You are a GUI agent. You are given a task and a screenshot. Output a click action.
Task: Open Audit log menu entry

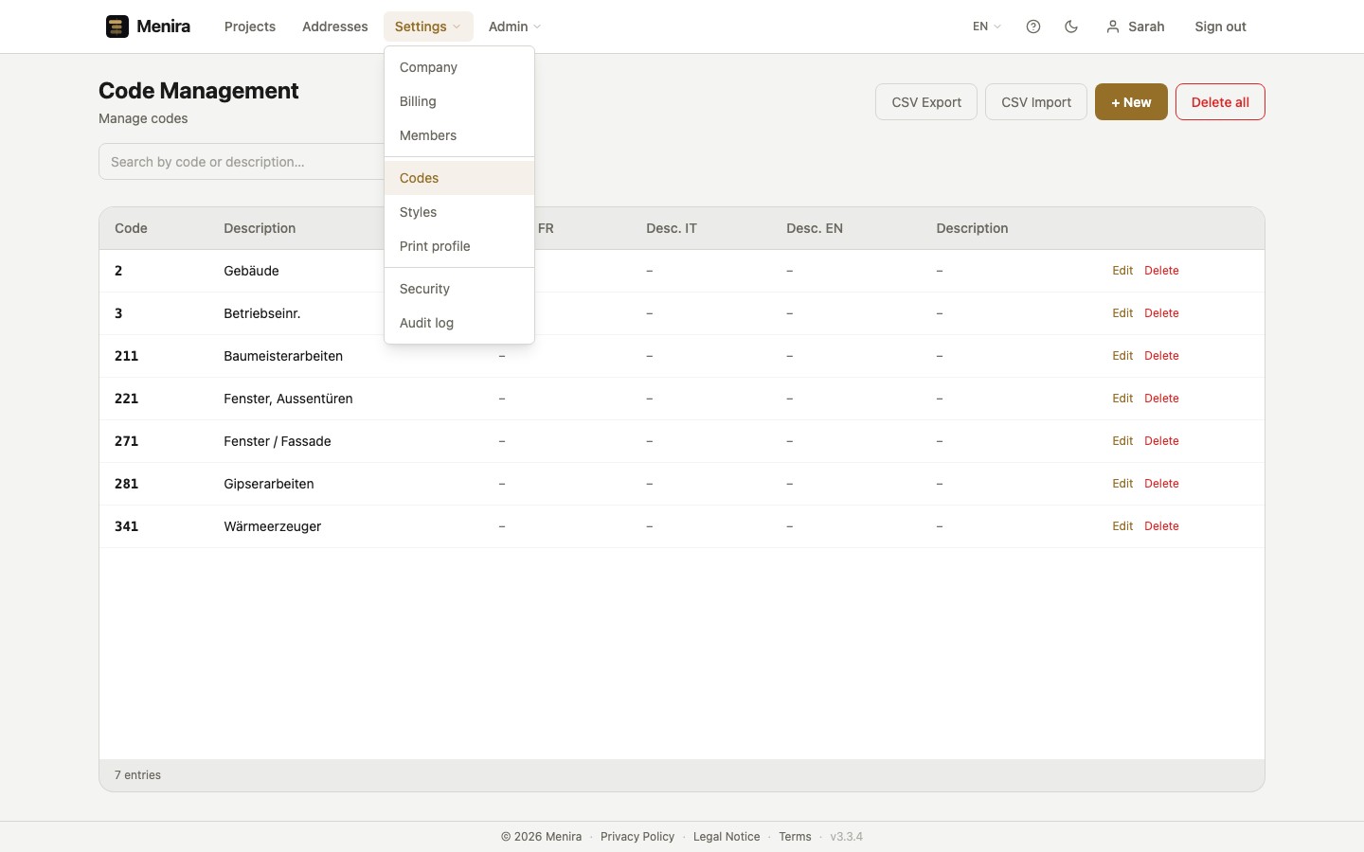459,323
